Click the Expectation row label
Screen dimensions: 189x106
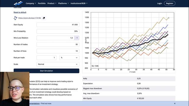[88, 83]
